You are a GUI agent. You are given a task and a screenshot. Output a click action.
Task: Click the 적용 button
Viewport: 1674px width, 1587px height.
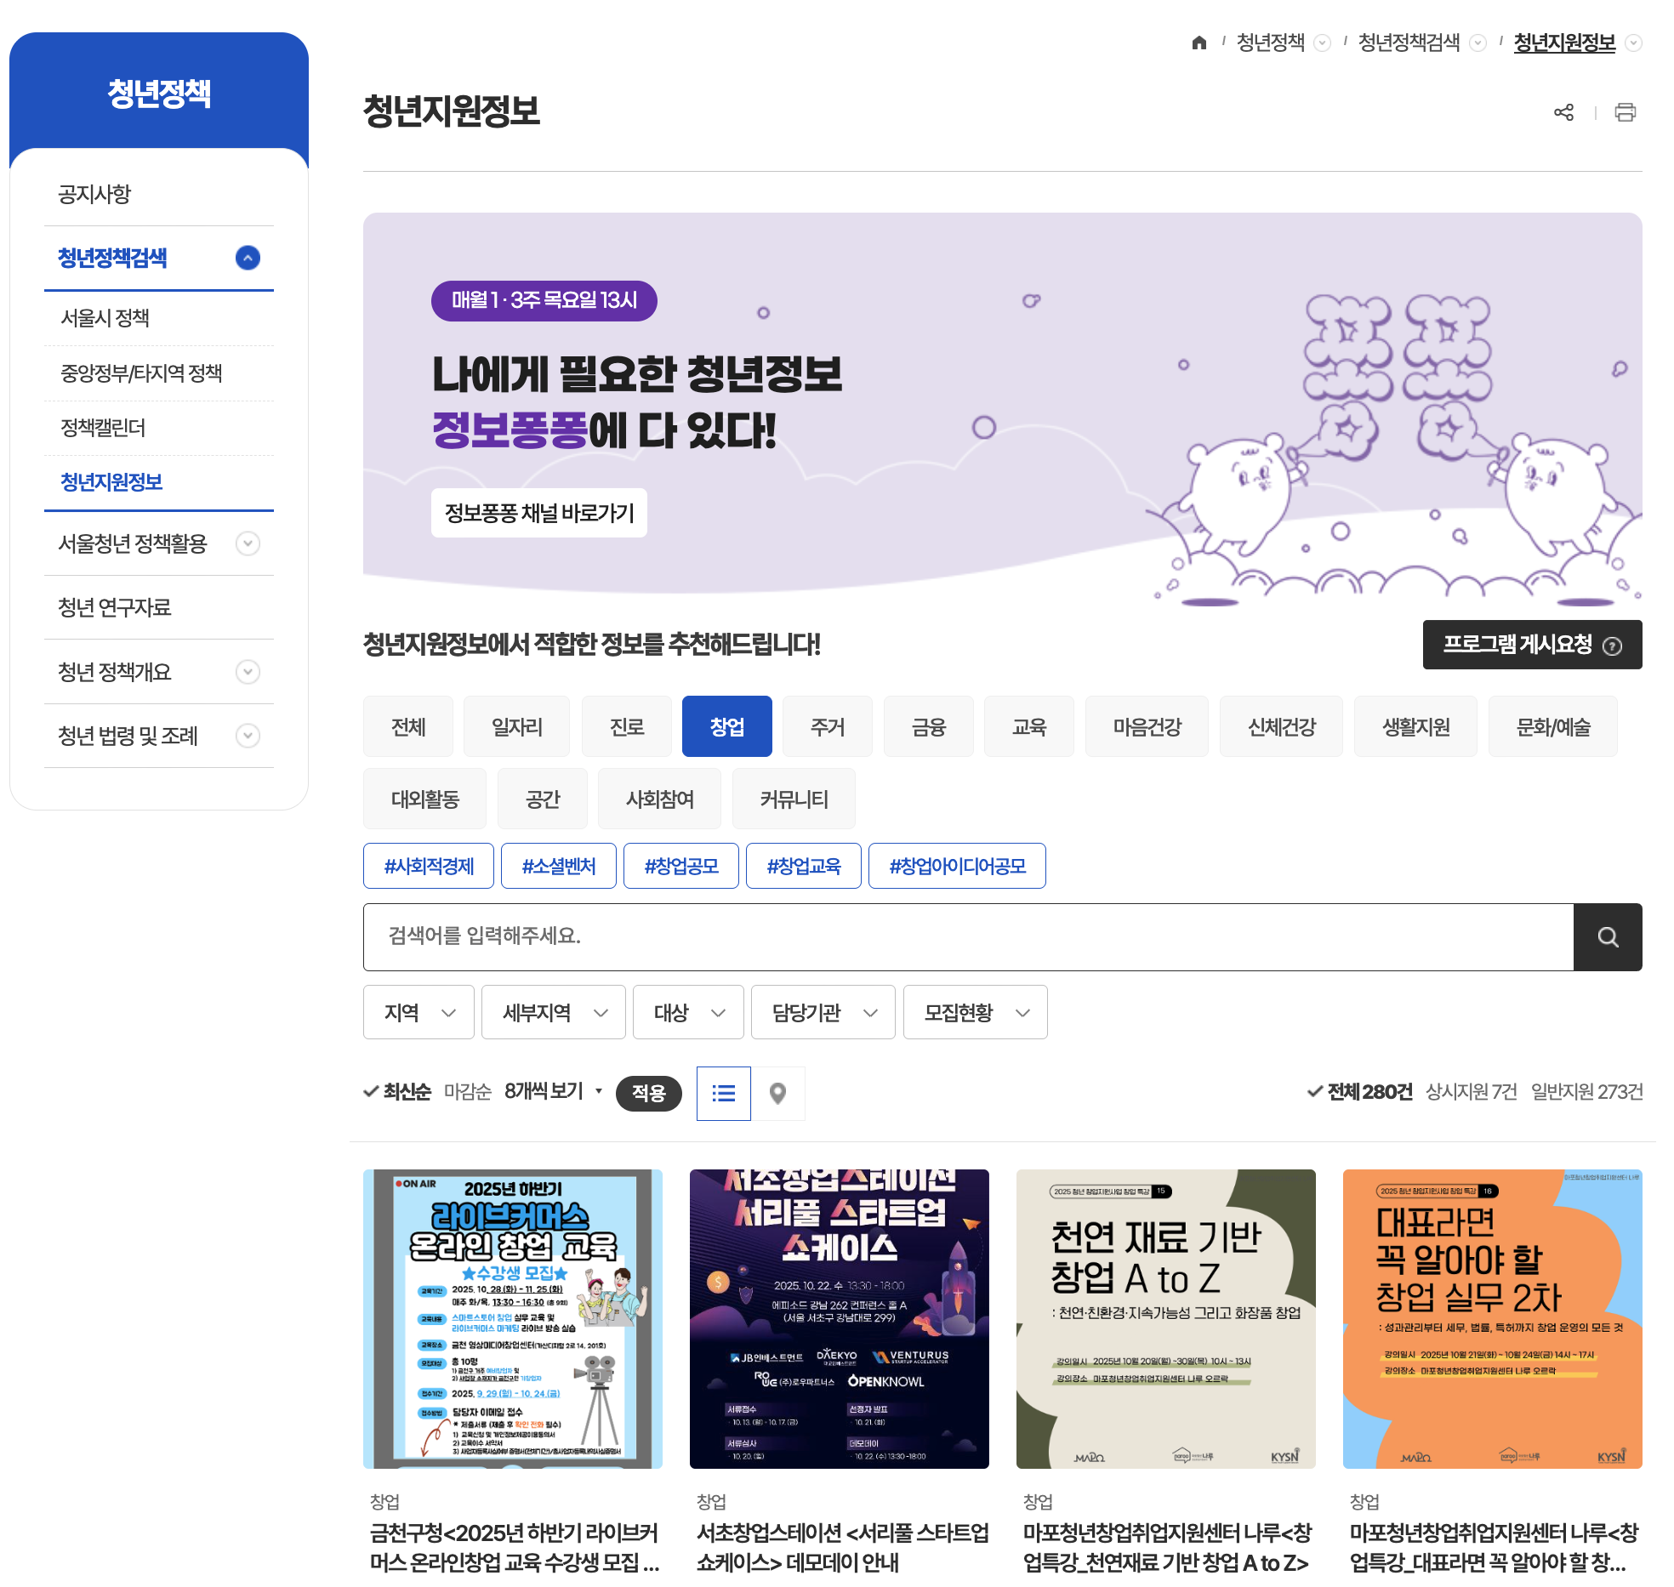(x=649, y=1094)
